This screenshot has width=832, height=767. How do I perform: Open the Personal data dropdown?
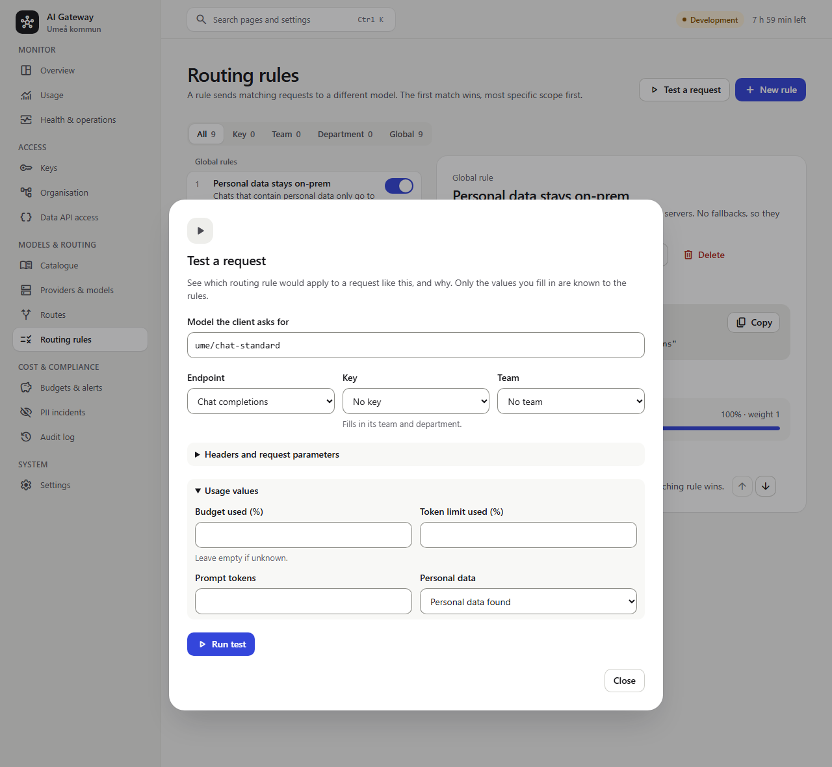(528, 601)
